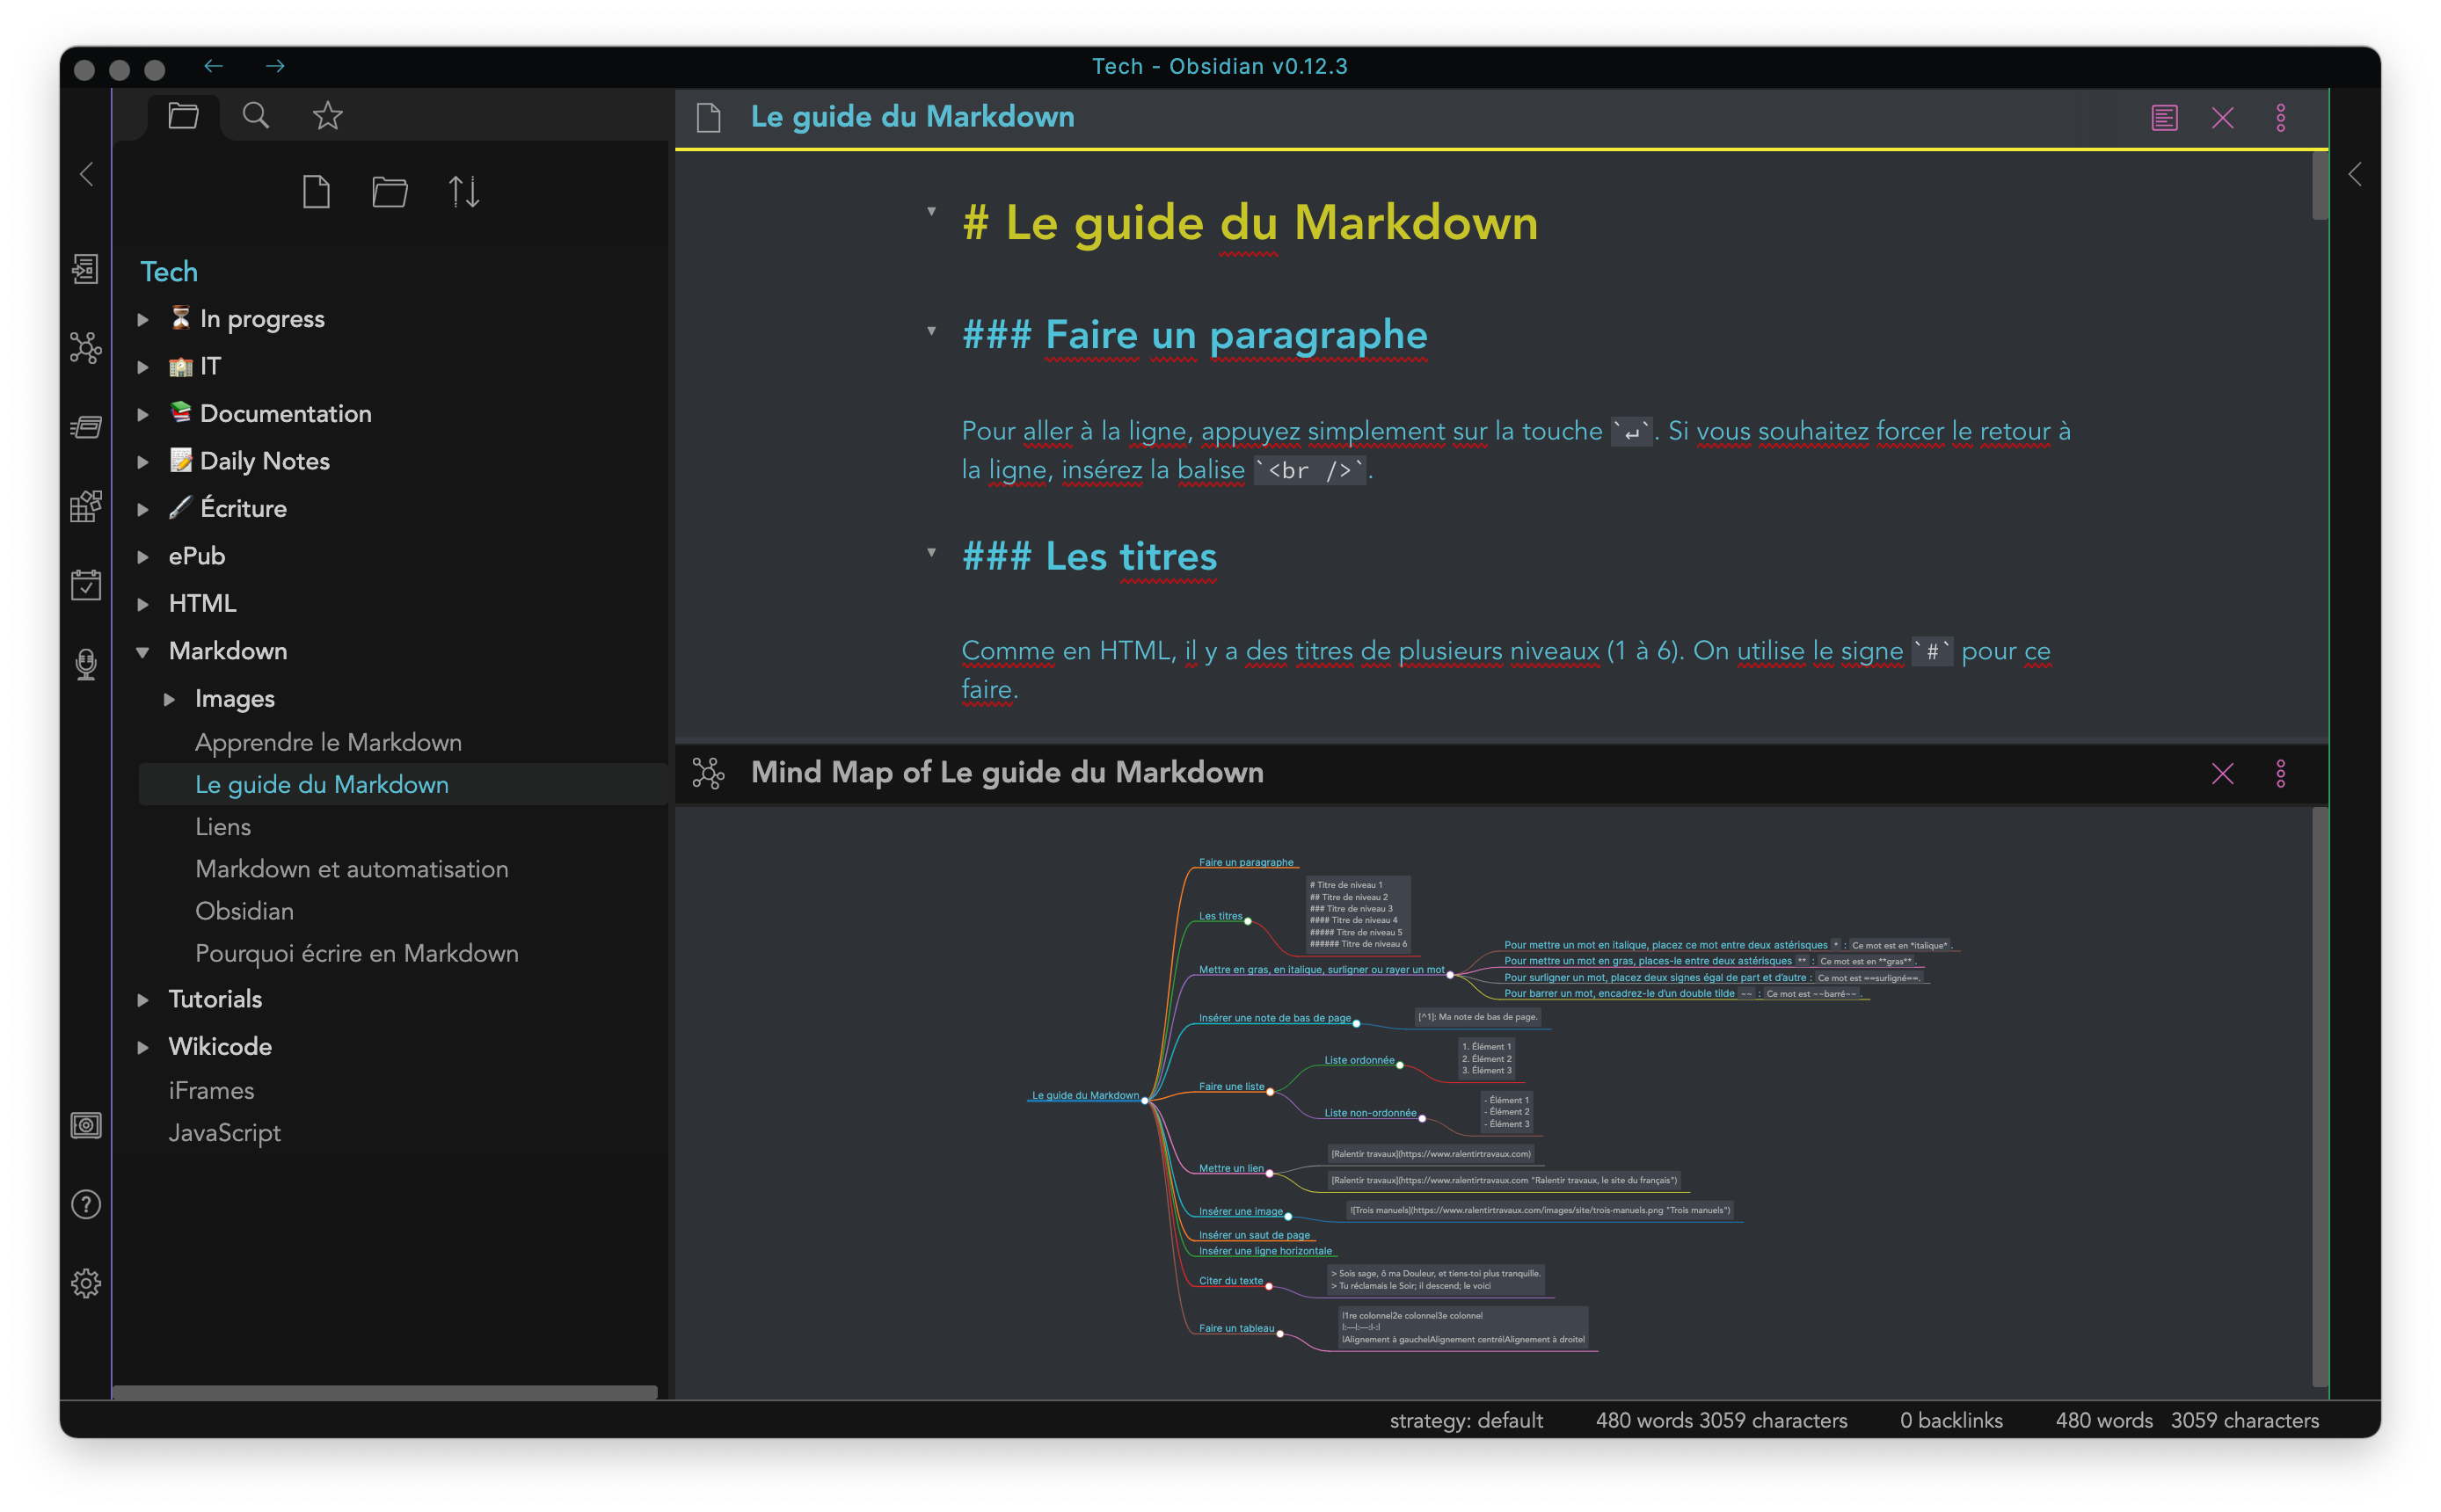Expand the In progress folder
The width and height of the screenshot is (2441, 1512).
point(143,320)
